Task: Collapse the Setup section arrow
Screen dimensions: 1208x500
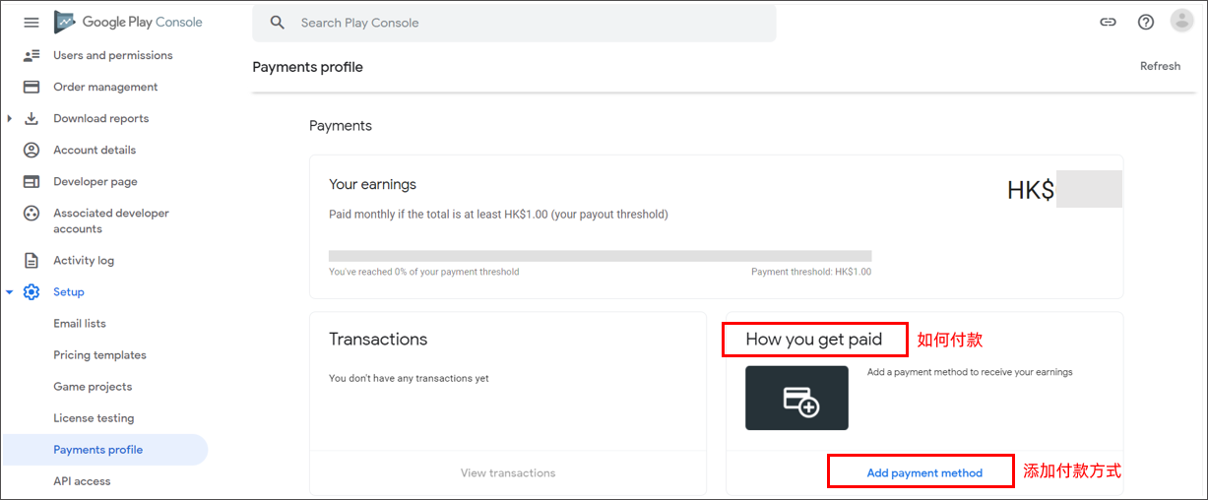Action: 10,292
